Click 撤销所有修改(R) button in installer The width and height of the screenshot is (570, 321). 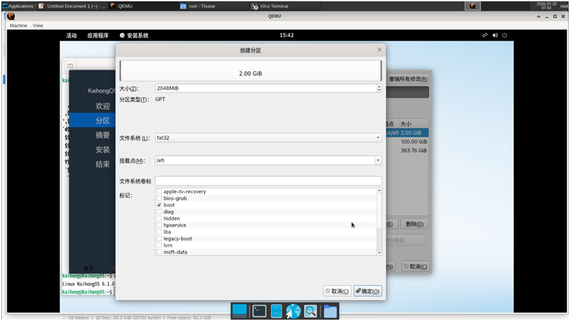[408, 79]
